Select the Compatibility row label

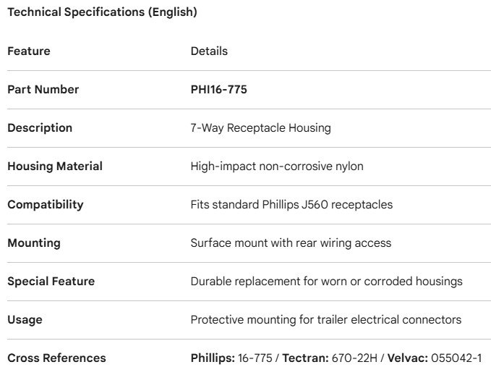[46, 205]
